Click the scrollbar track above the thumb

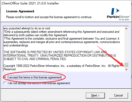126,46
